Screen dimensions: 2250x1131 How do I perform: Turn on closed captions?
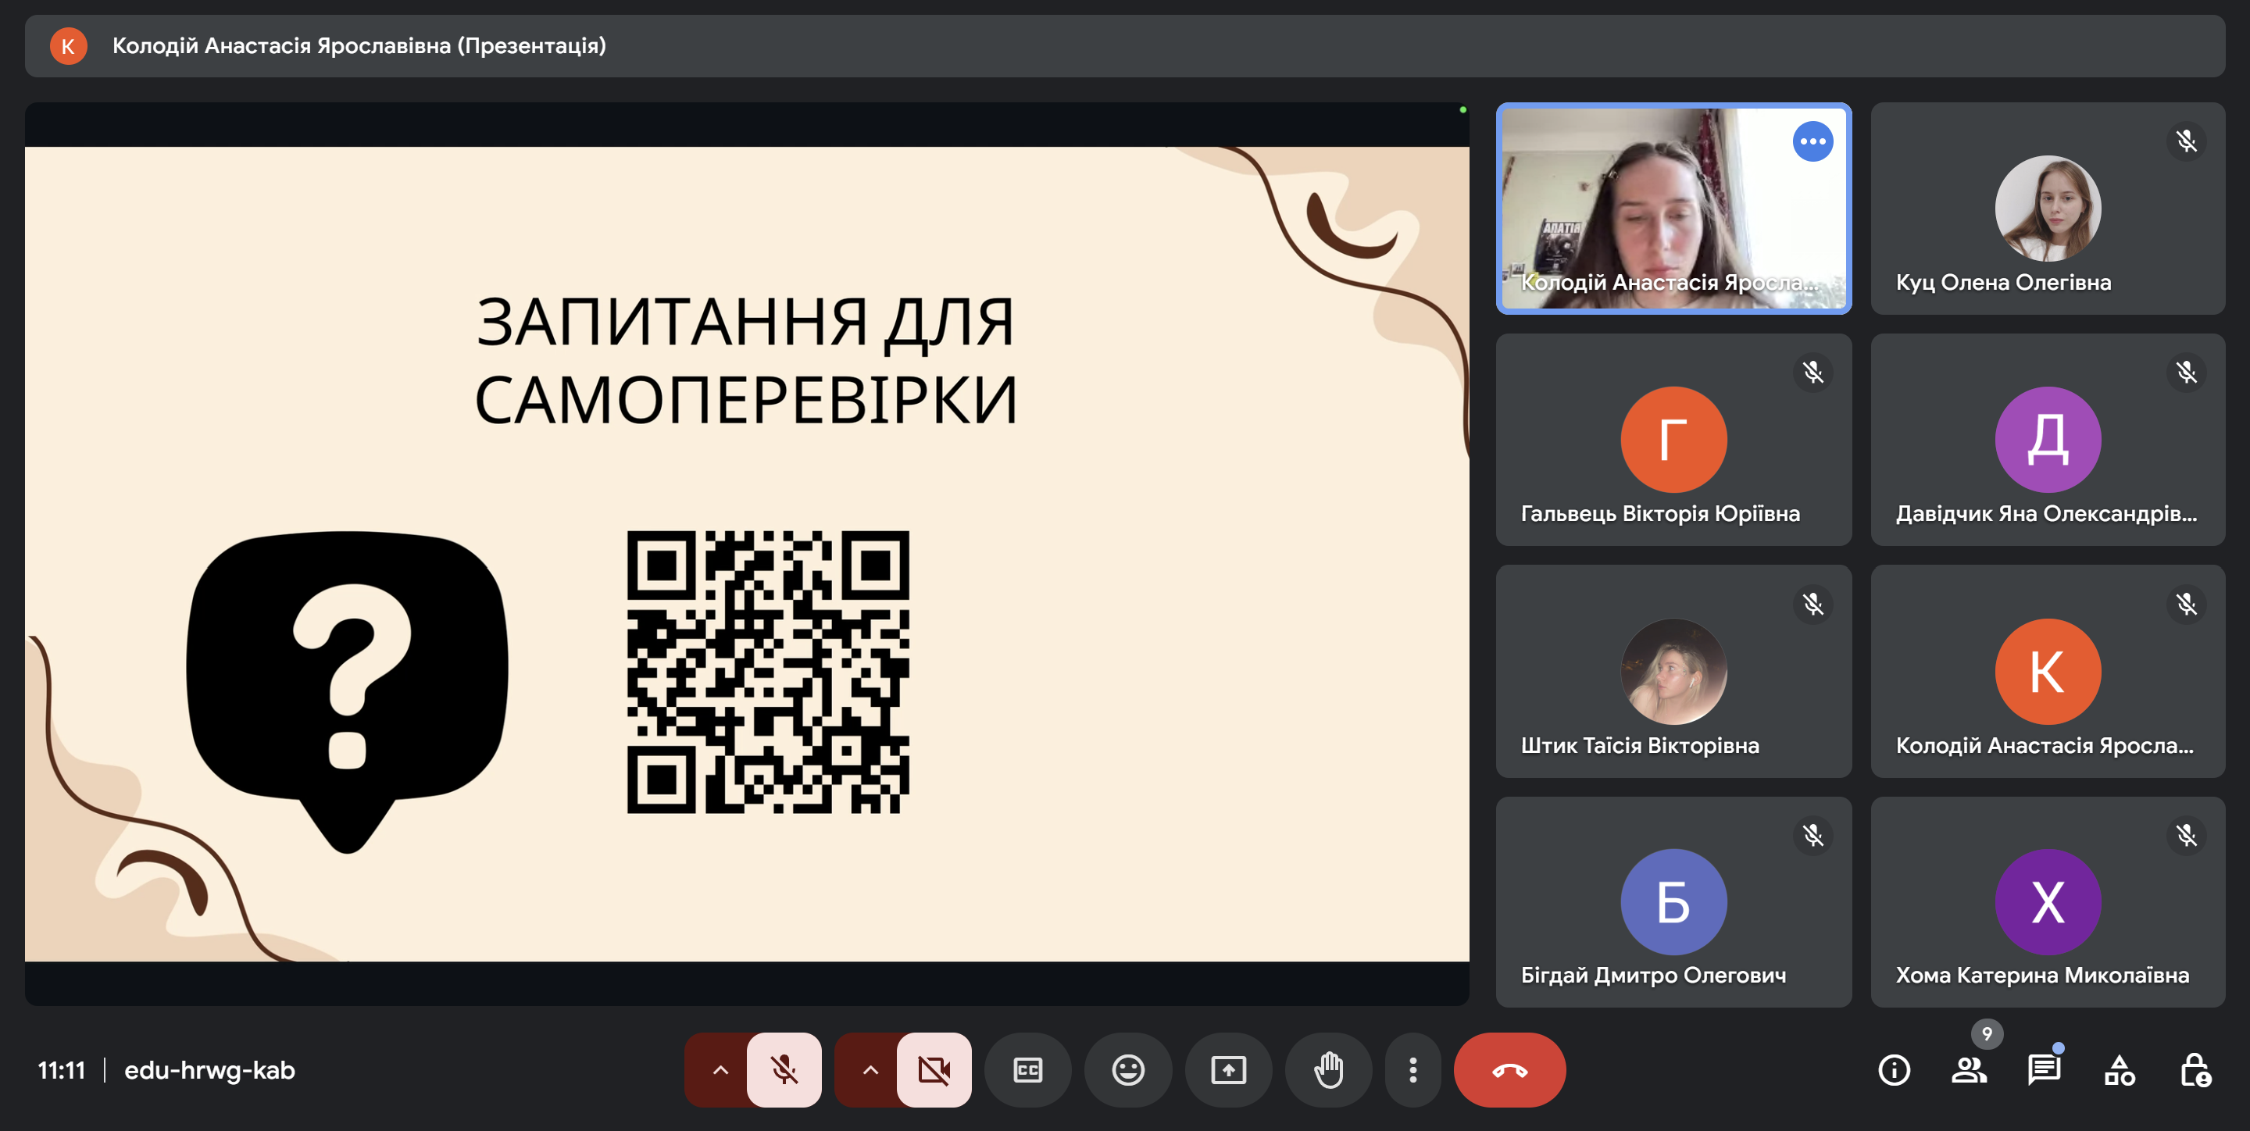pyautogui.click(x=1027, y=1070)
